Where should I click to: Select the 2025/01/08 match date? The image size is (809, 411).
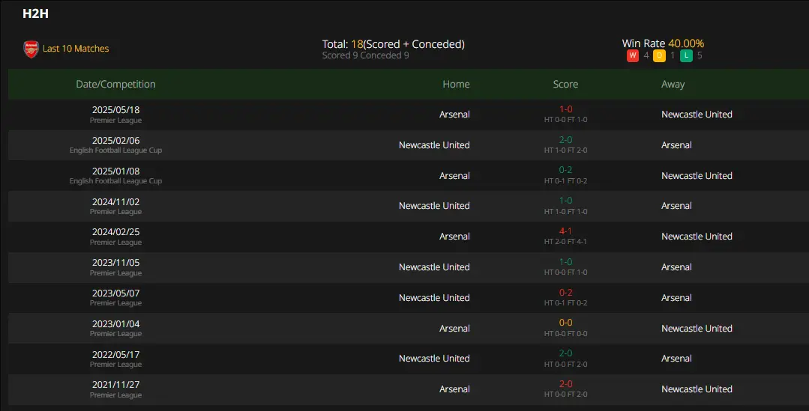tap(115, 171)
